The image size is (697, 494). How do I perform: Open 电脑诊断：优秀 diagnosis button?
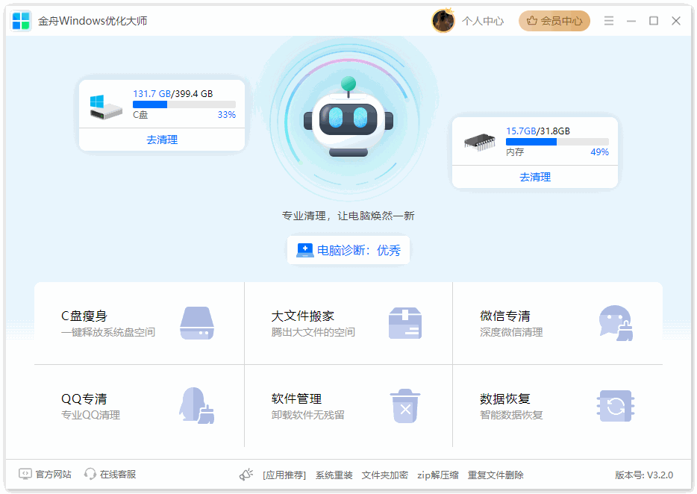click(x=348, y=250)
